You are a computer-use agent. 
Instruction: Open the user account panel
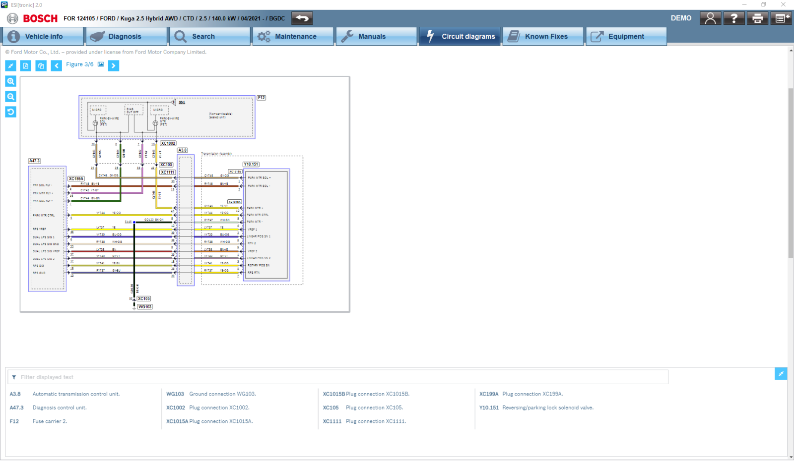click(710, 18)
